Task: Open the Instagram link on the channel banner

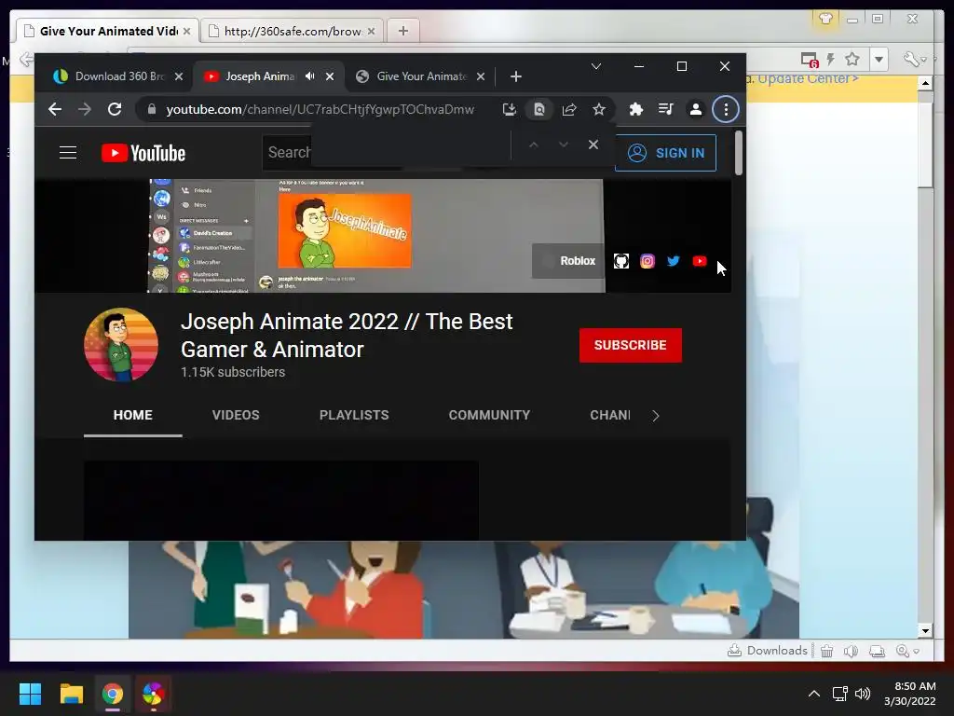Action: point(647,261)
